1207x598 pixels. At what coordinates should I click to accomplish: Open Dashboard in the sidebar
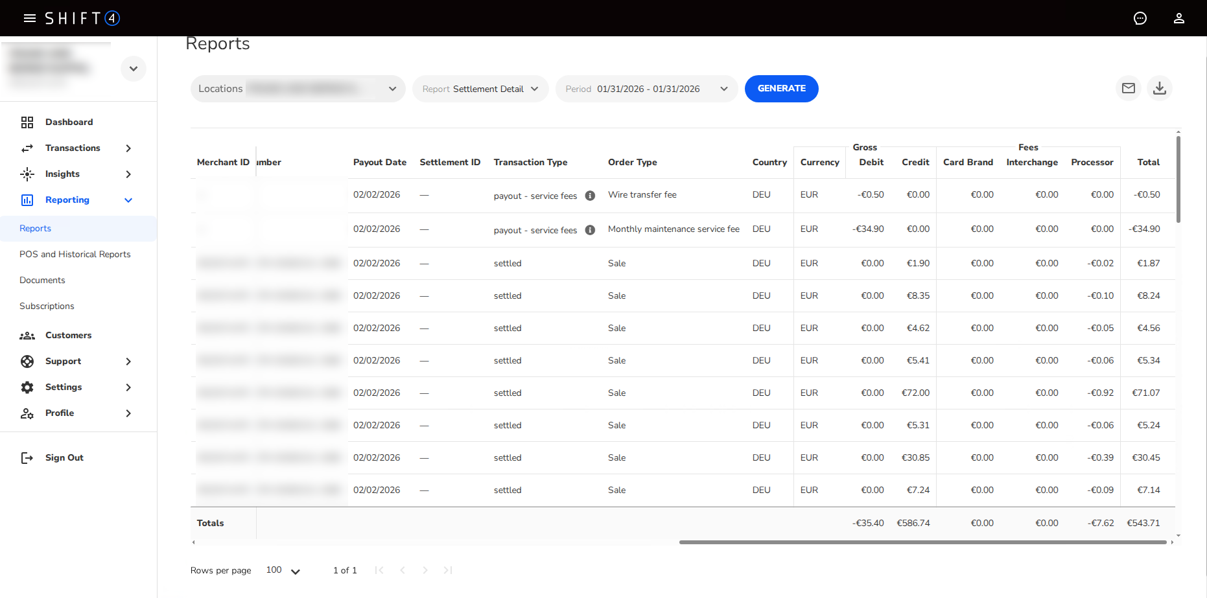click(x=69, y=122)
